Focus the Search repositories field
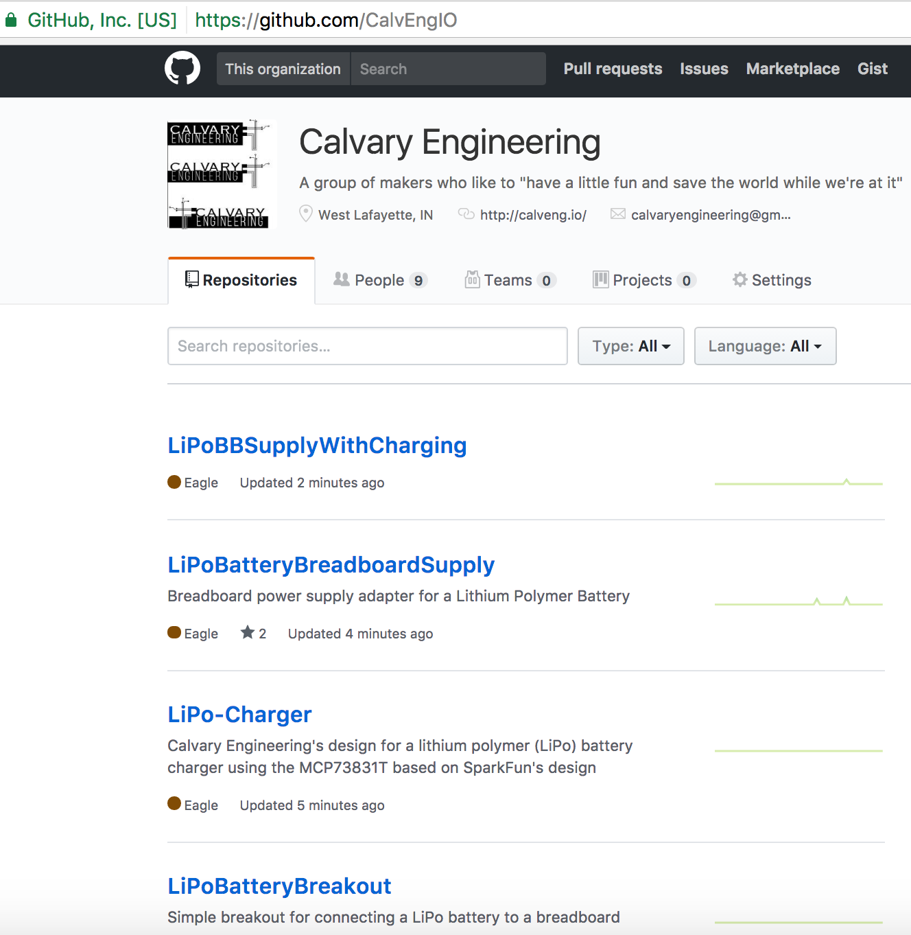The height and width of the screenshot is (935, 911). (368, 346)
